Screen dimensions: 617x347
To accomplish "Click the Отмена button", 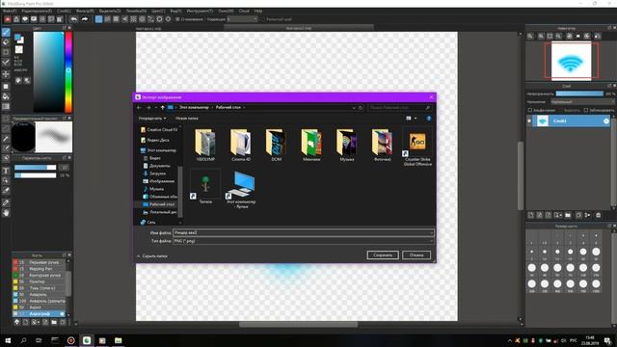I will [416, 255].
